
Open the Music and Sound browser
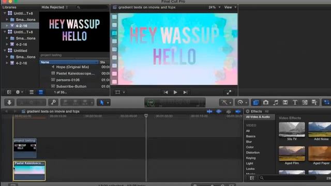tap(276, 102)
